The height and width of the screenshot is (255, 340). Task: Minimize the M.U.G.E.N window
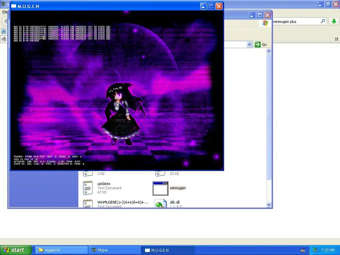204,6
